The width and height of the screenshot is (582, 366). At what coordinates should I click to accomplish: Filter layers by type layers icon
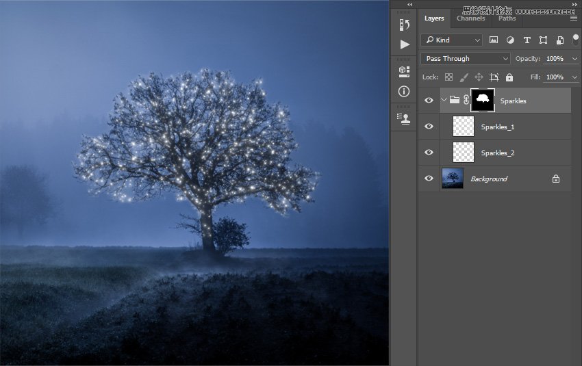point(527,40)
